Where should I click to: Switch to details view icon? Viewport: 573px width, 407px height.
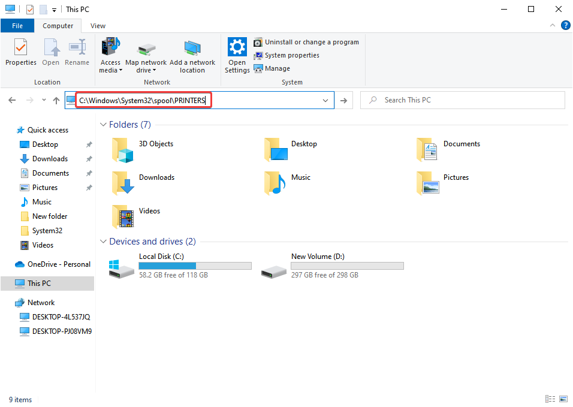click(x=550, y=399)
